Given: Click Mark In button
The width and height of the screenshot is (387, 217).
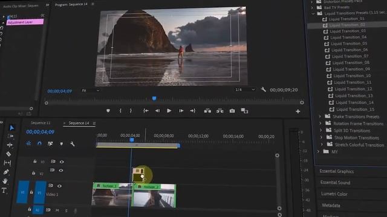Looking at the screenshot, I should click(x=120, y=111).
